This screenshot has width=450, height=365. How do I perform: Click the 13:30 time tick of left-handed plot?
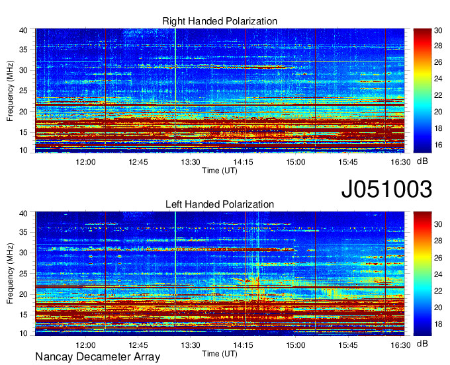pos(191,345)
